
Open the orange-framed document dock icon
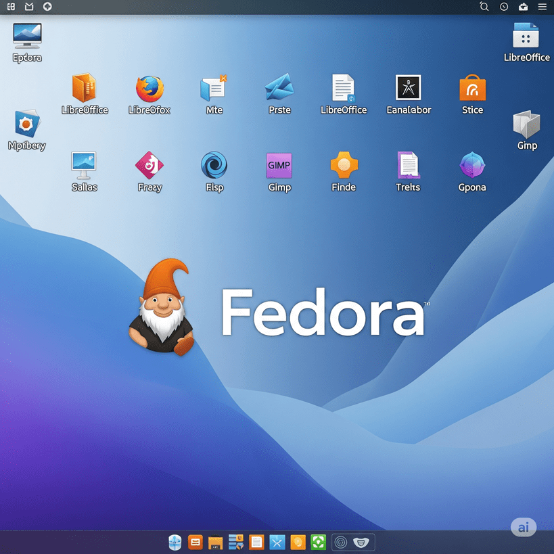point(256,543)
